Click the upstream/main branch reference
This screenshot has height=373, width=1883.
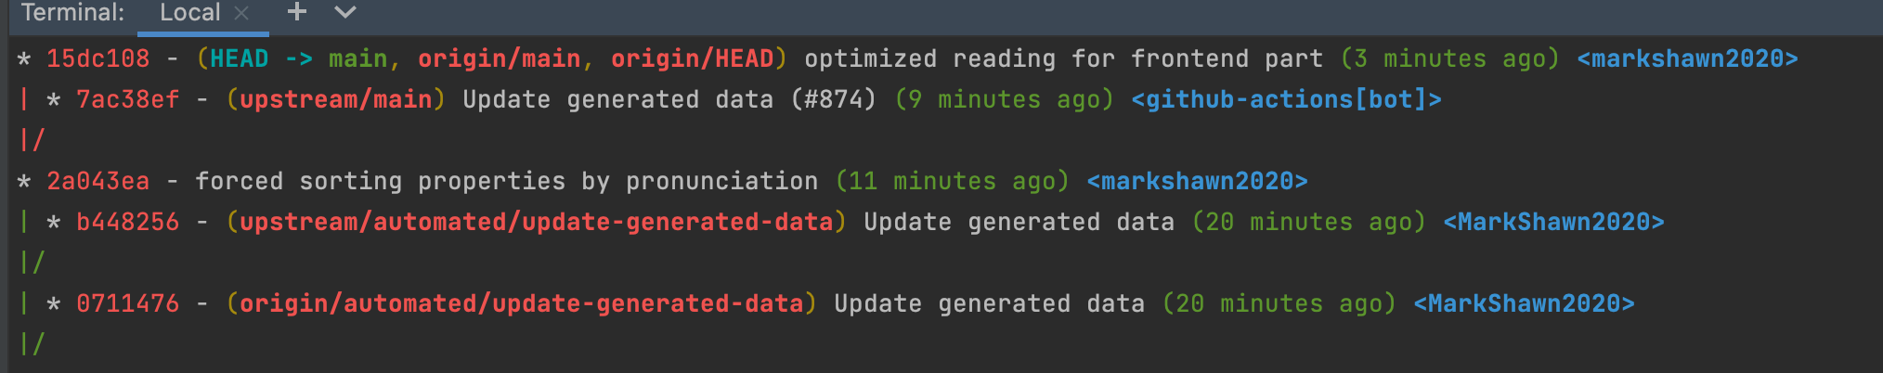click(335, 99)
